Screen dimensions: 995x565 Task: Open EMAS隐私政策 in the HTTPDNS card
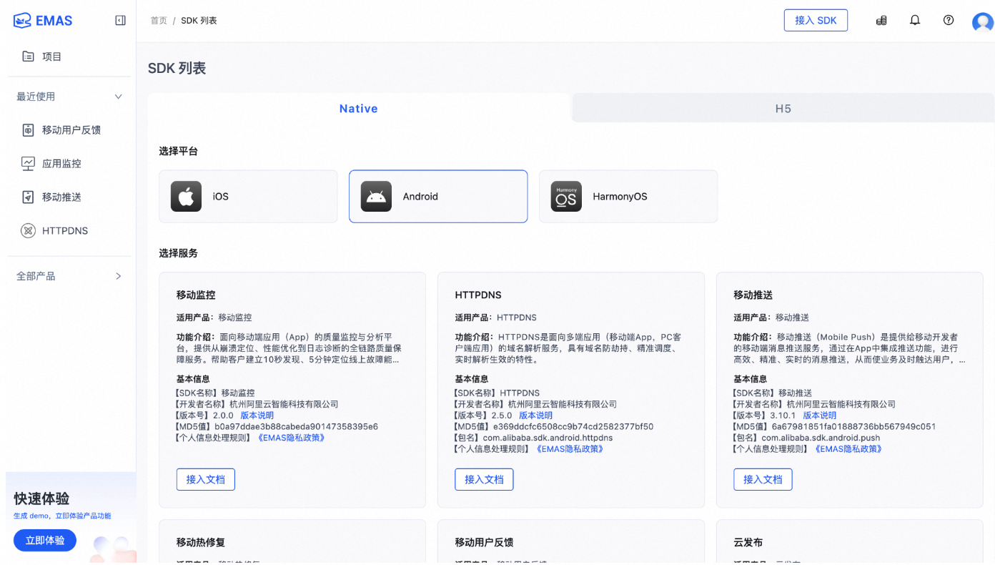(x=569, y=449)
